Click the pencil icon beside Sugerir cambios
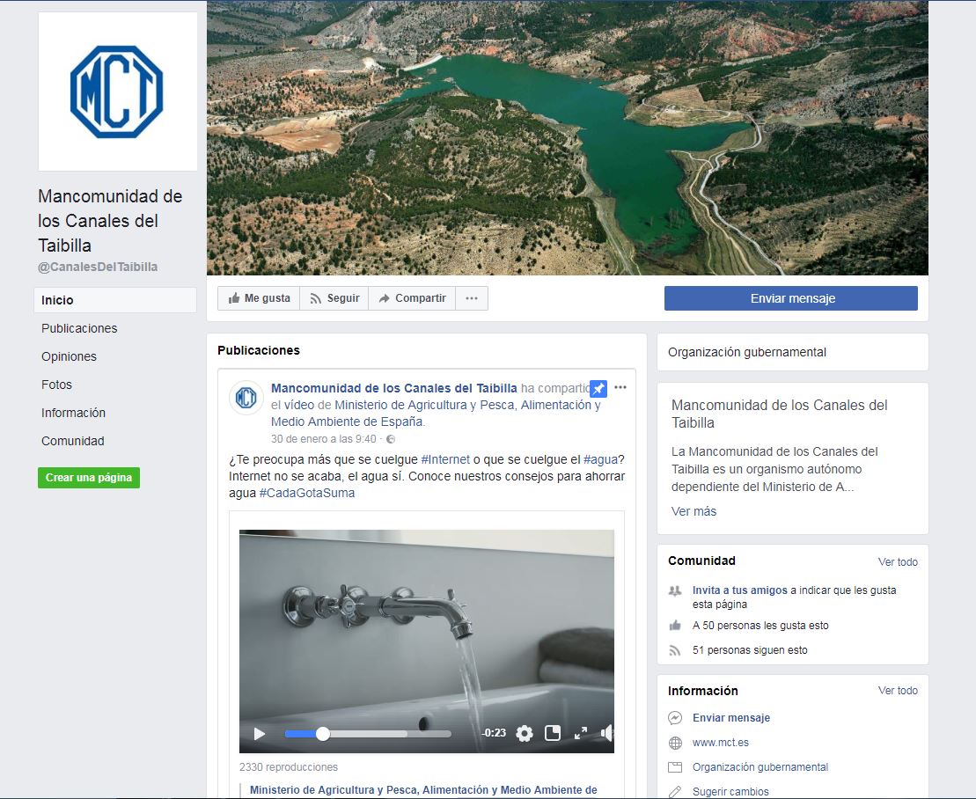The image size is (976, 799). (675, 792)
